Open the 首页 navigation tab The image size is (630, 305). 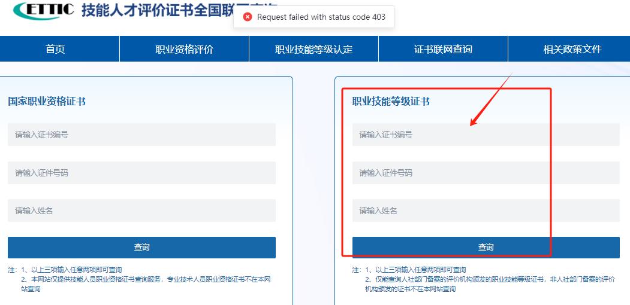click(55, 49)
